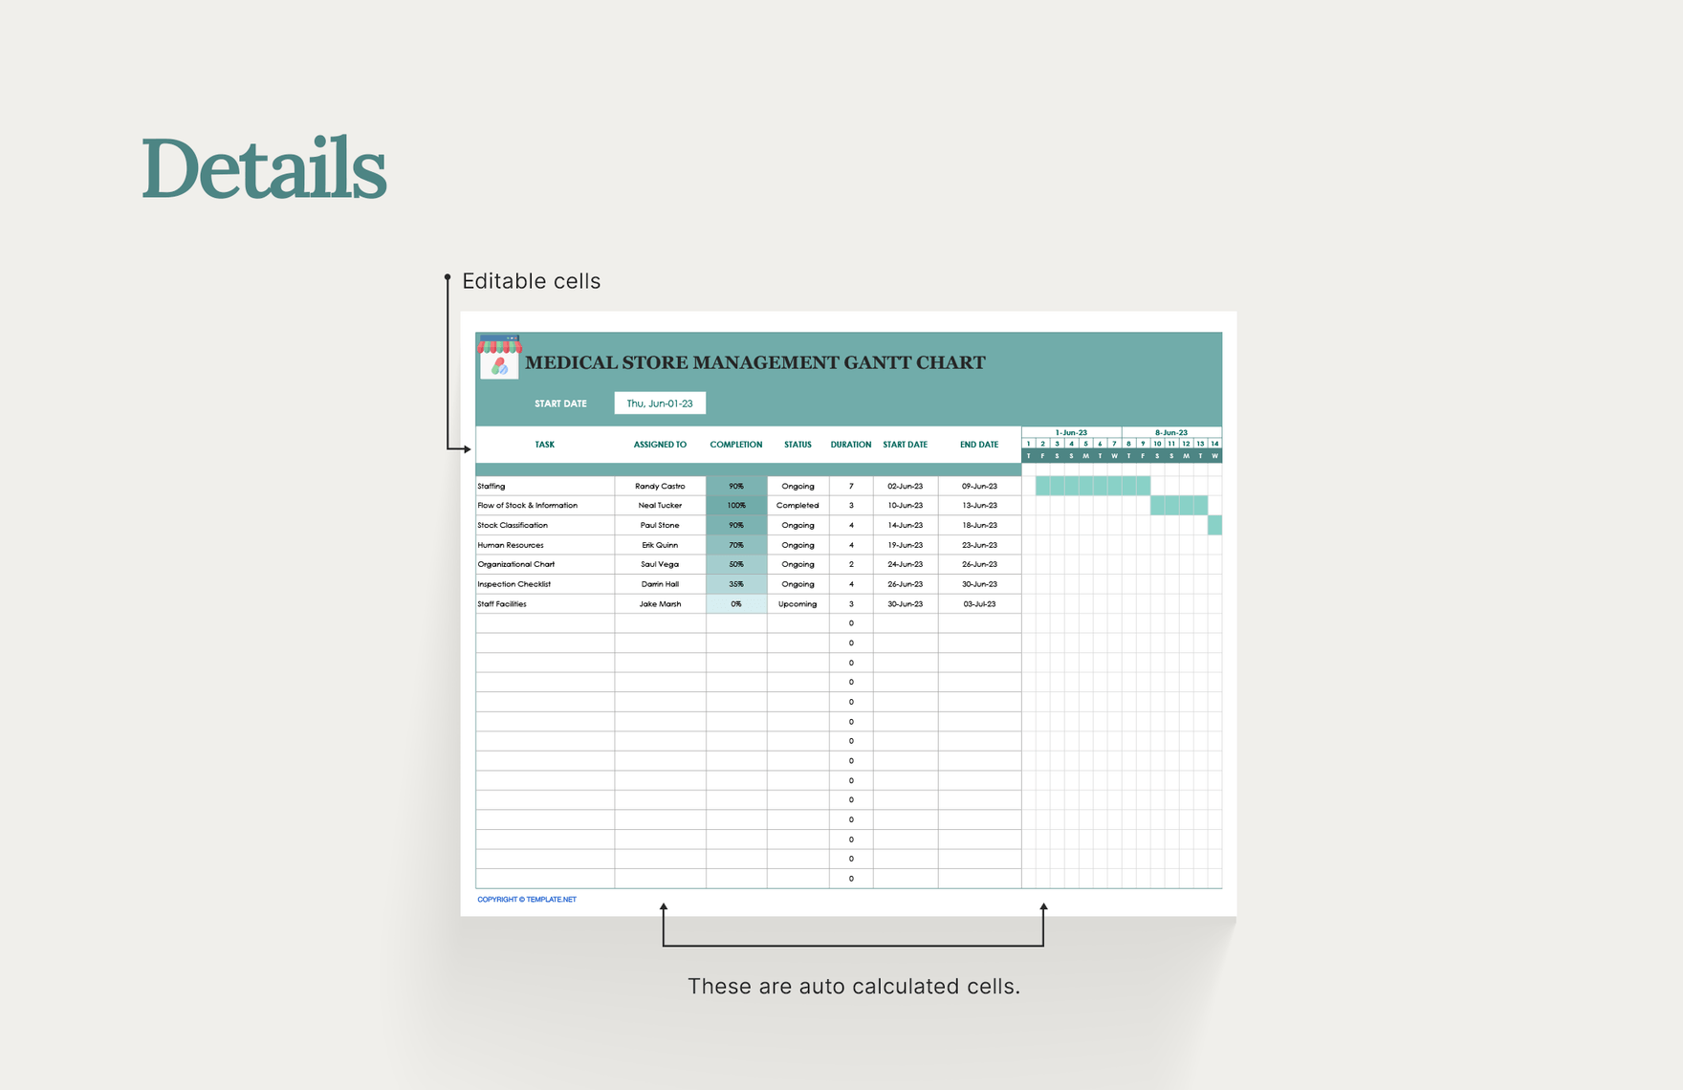Click the START DATE label beside the date field

click(560, 403)
